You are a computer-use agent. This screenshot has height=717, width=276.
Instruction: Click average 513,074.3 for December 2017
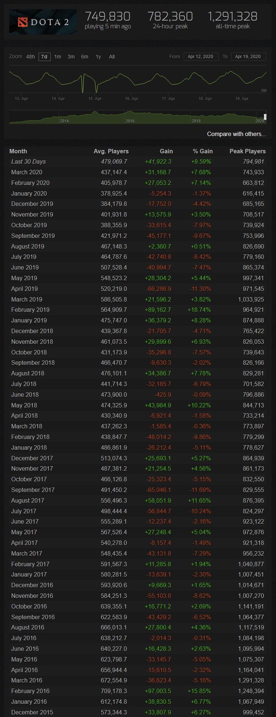(114, 458)
